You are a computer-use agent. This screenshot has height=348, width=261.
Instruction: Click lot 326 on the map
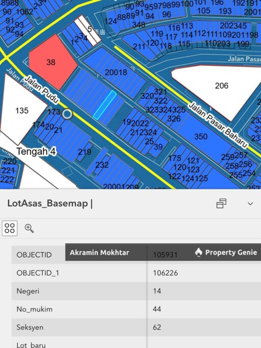(x=174, y=118)
